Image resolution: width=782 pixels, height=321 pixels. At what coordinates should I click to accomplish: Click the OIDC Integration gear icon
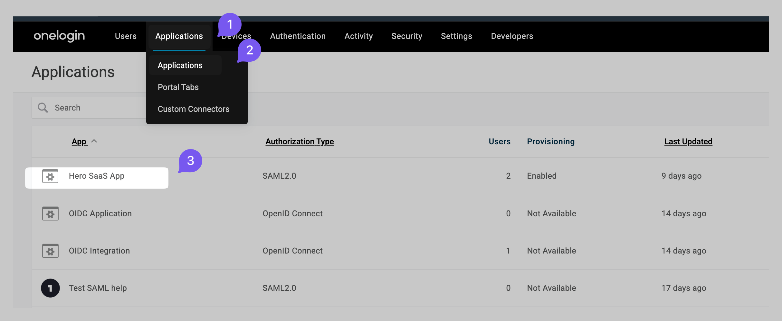coord(50,251)
